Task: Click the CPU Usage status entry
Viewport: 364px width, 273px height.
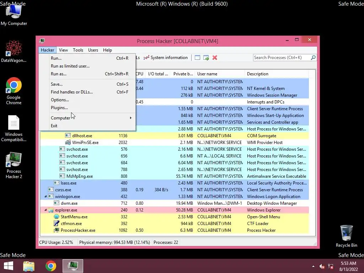Action: 56,242
